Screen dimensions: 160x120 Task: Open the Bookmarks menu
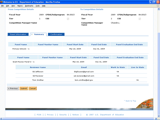tap(29, 5)
